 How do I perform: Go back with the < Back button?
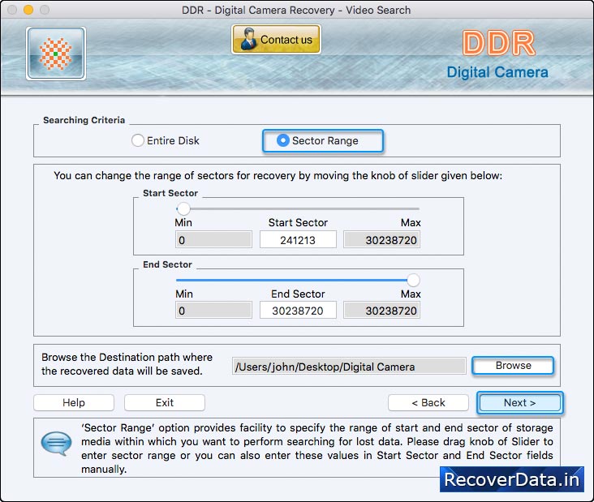428,402
